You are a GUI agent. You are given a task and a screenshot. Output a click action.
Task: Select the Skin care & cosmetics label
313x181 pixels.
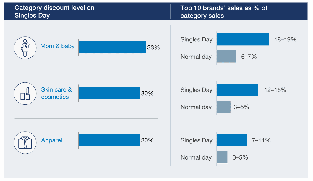56,93
